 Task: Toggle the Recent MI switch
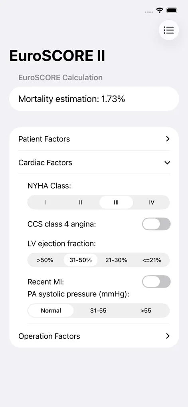[x=156, y=282]
